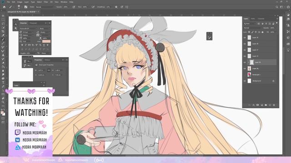Click Rectangle 1 layer thumbnail
The height and width of the screenshot is (163, 291).
point(249,75)
